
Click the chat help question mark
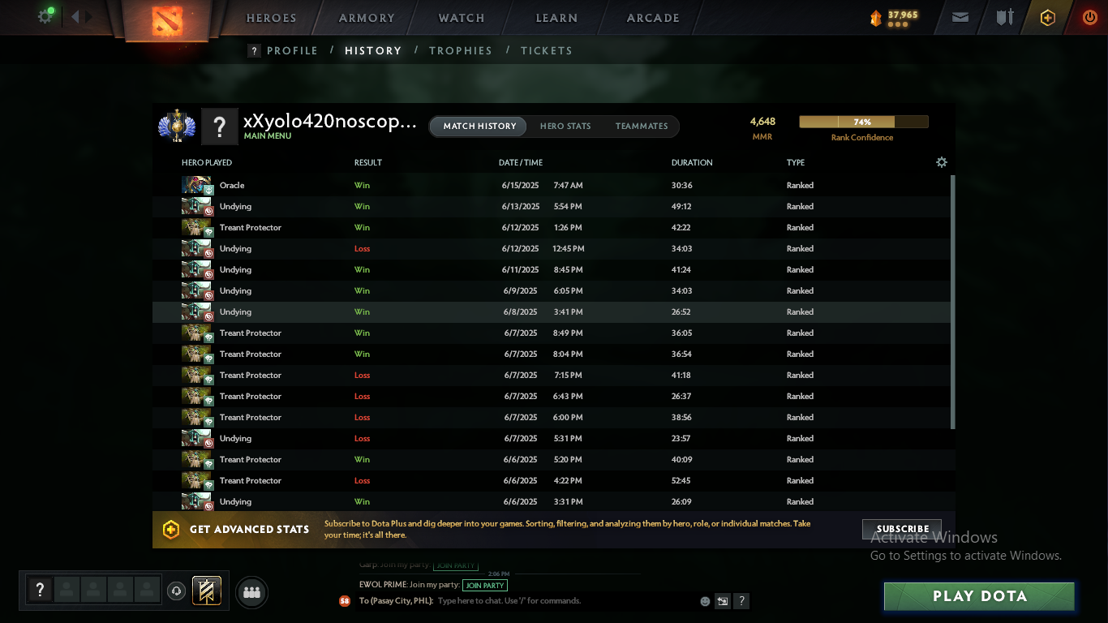pyautogui.click(x=741, y=601)
